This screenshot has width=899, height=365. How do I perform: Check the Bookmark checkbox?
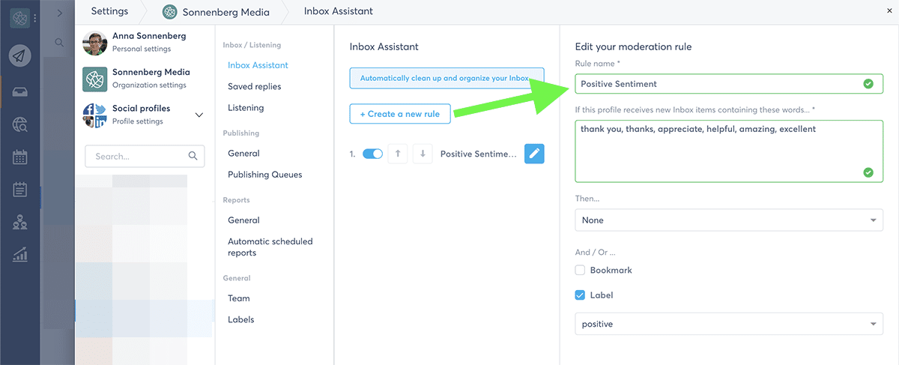[x=580, y=270]
